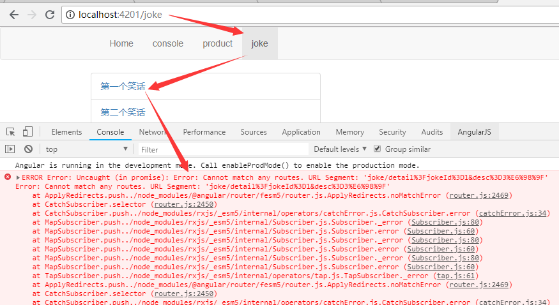Open the top context dropdown
Image resolution: width=559 pixels, height=305 pixels.
coord(86,149)
